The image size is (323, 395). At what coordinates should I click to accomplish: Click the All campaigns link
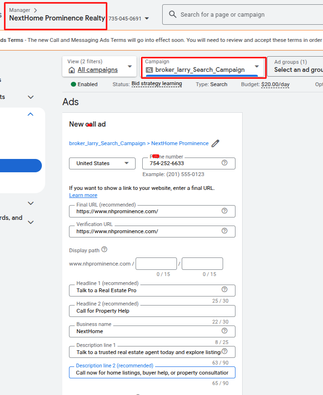pyautogui.click(x=98, y=70)
